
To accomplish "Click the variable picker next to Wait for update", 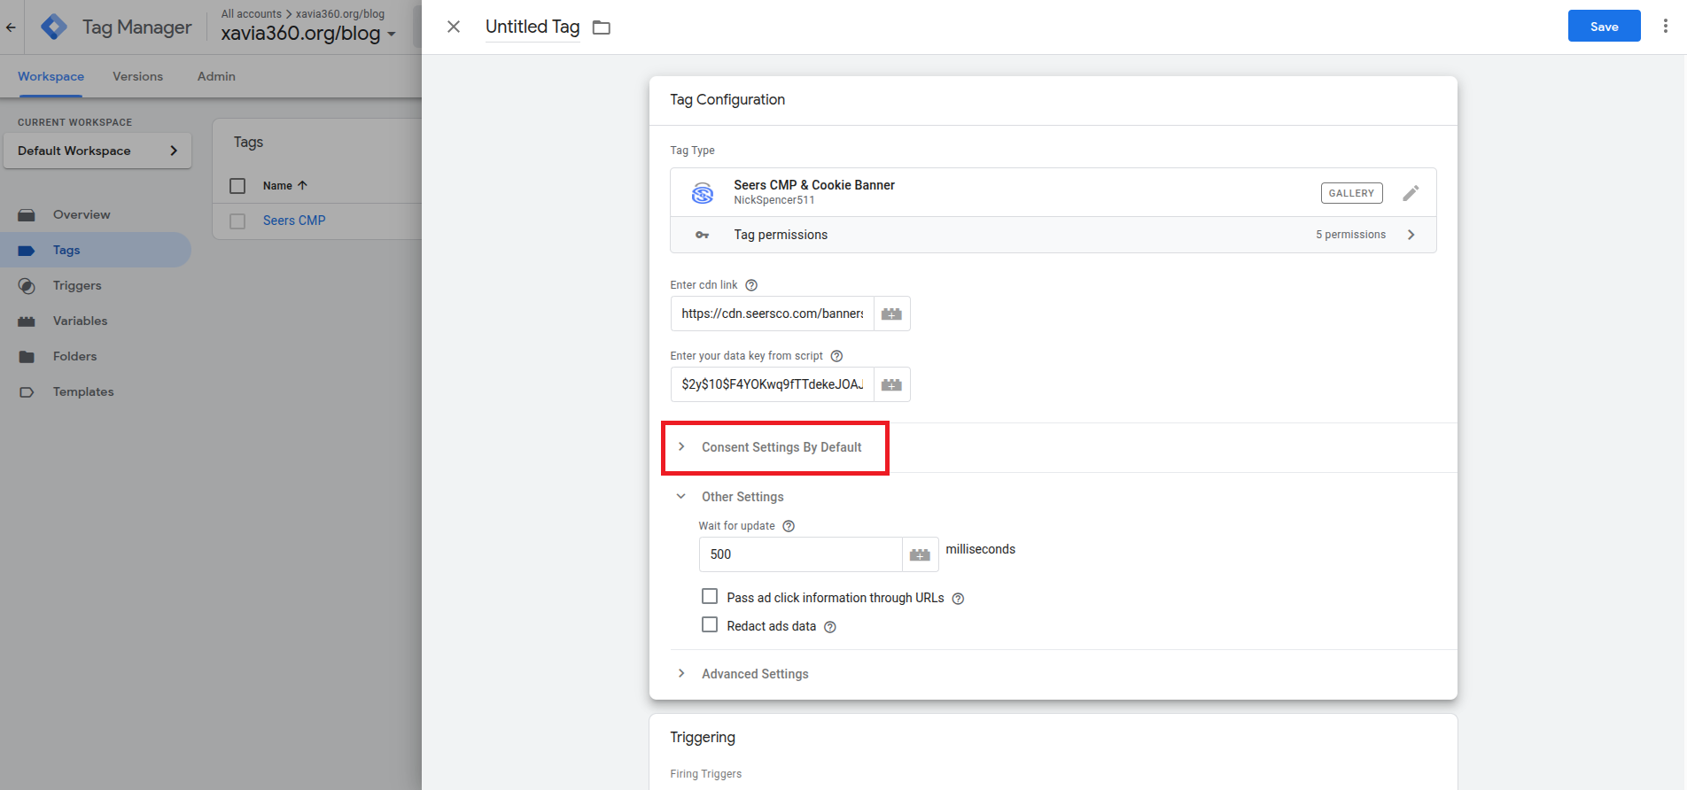I will click(x=920, y=554).
